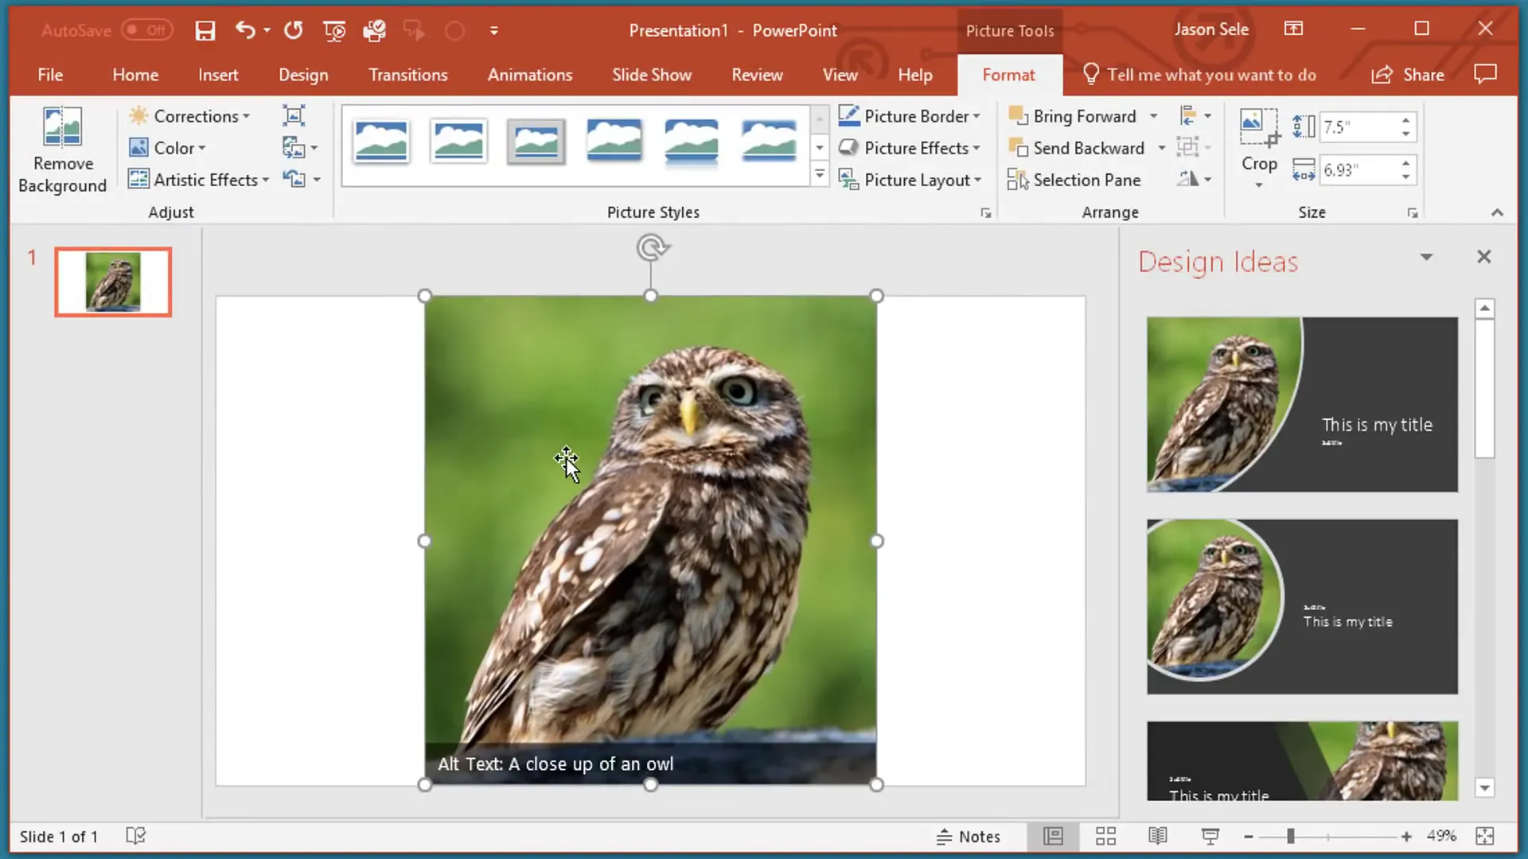The image size is (1528, 859).
Task: Click the Reset Picture icon
Action: tap(294, 180)
